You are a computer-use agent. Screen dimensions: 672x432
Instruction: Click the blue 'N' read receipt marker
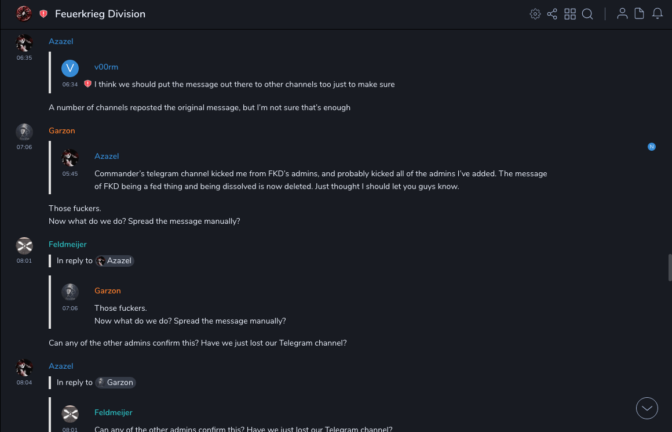(652, 147)
